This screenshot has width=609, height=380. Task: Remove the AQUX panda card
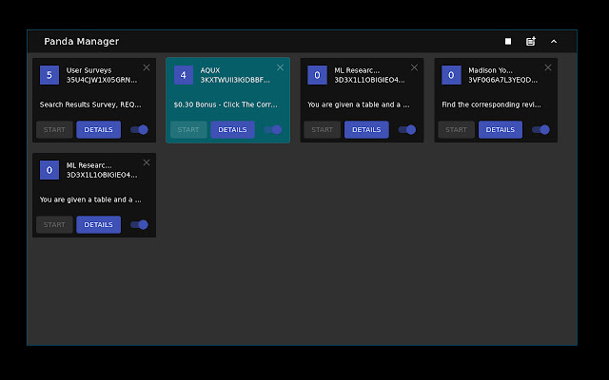tap(280, 67)
